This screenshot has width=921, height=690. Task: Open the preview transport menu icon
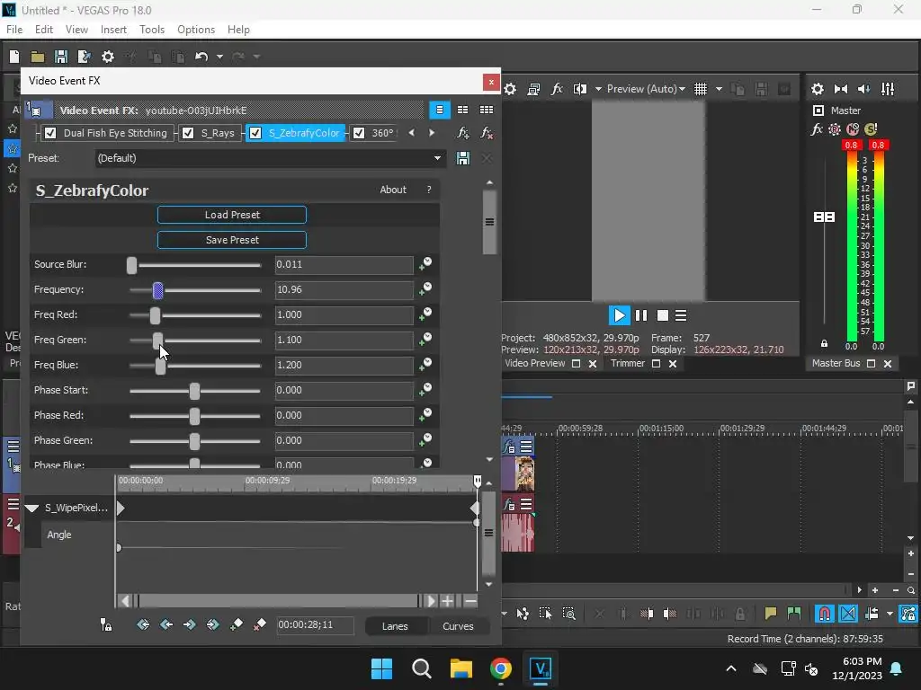click(681, 315)
